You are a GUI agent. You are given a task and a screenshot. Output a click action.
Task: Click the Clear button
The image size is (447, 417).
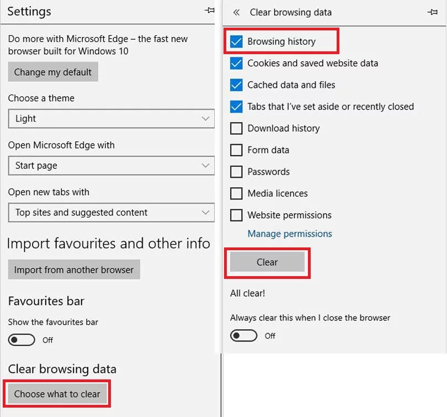[x=267, y=262]
